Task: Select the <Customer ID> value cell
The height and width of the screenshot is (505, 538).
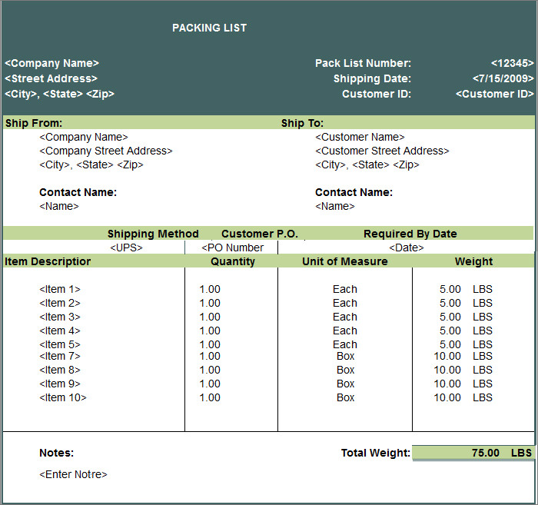Action: (x=495, y=94)
